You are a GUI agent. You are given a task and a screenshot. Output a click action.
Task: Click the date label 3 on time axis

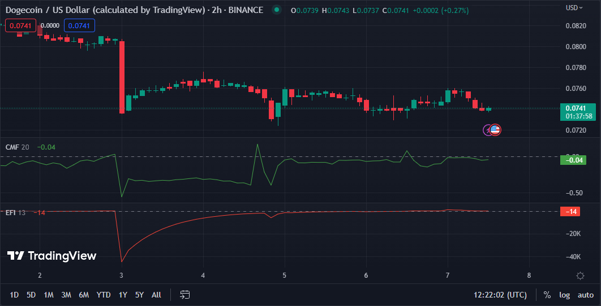pos(122,276)
